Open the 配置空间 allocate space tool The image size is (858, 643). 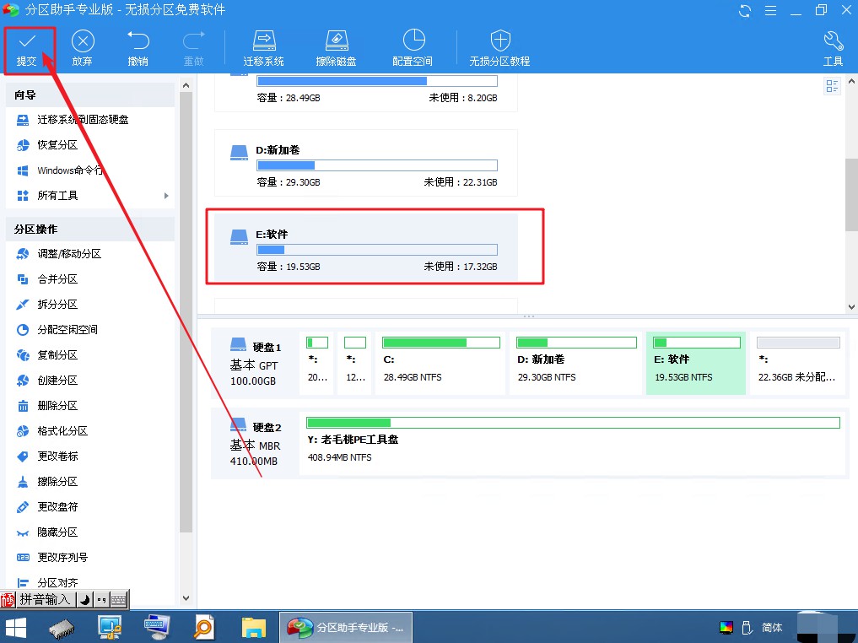(x=413, y=49)
